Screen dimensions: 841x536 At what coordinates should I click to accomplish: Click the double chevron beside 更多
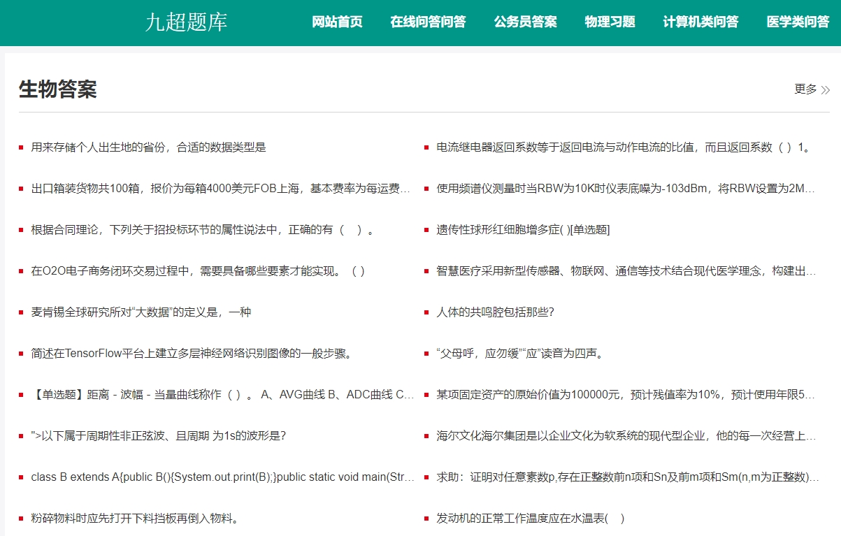click(826, 90)
